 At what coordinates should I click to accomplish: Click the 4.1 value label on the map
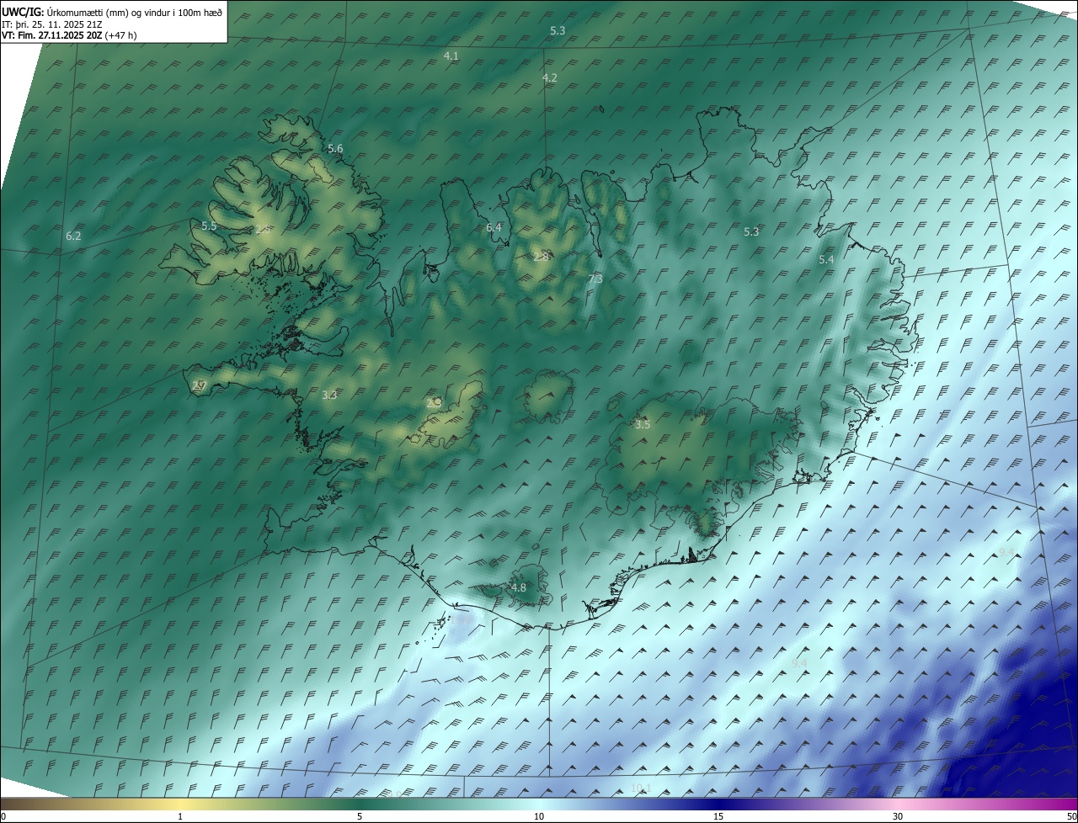click(451, 56)
